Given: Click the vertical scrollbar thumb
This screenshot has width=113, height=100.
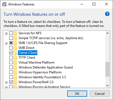Looking at the screenshot, I should [x=108, y=69].
